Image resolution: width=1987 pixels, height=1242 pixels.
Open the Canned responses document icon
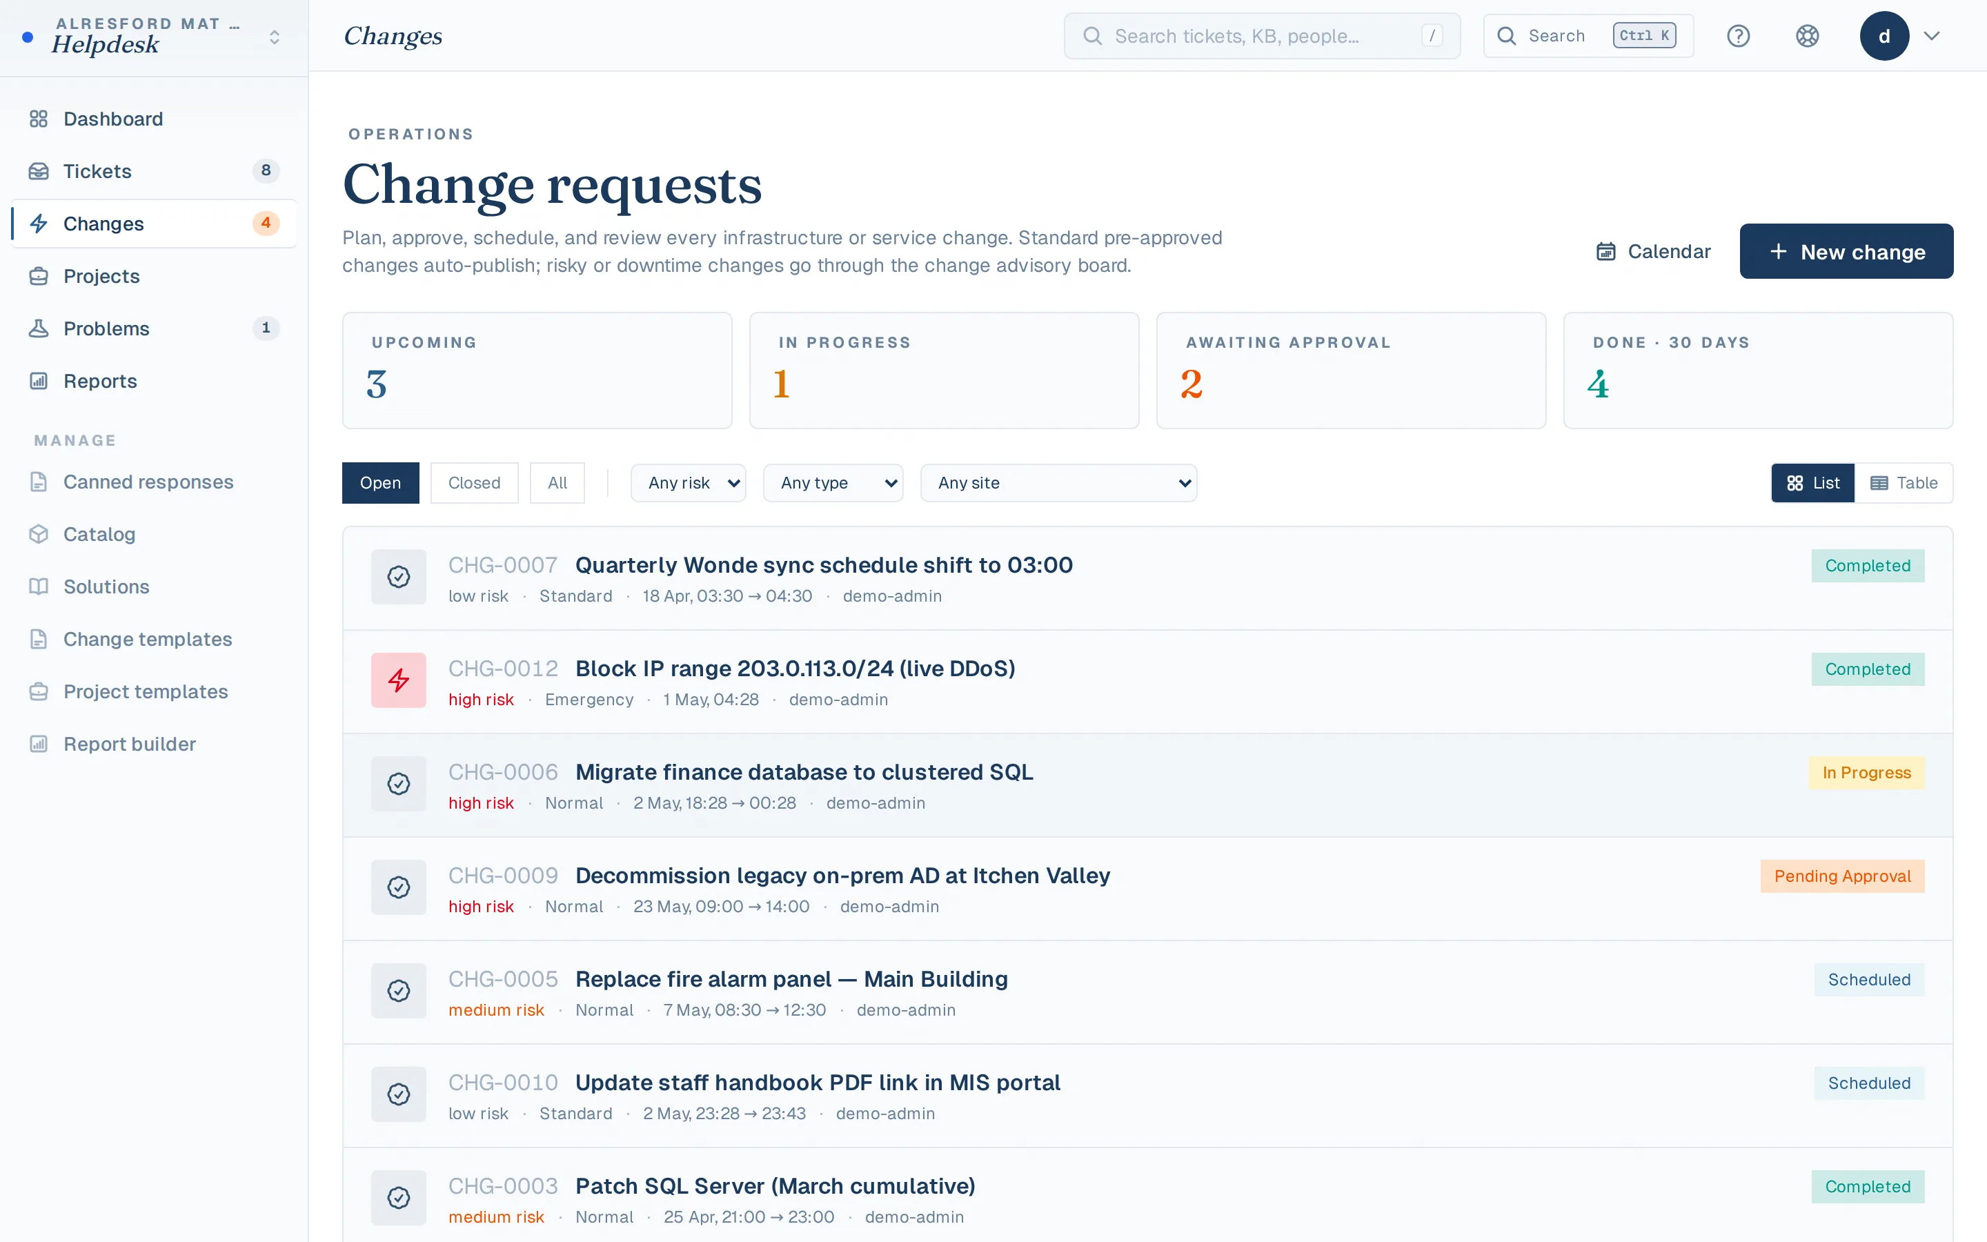tap(39, 482)
